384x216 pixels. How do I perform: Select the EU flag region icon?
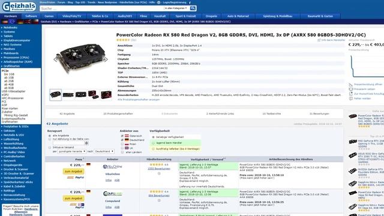[12, 22]
